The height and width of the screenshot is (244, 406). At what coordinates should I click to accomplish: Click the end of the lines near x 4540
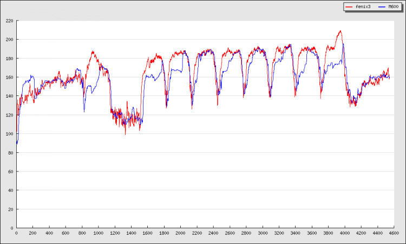(389, 78)
